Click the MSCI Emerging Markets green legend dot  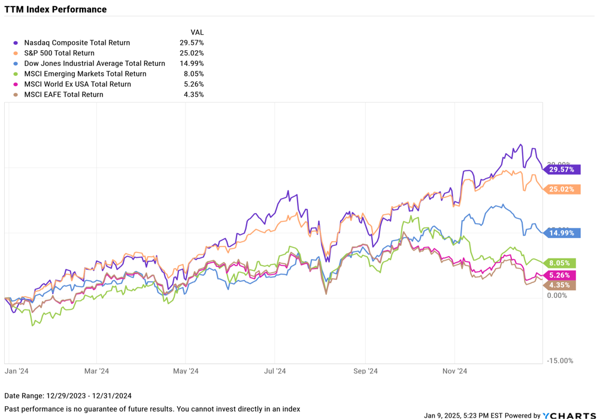coord(15,74)
